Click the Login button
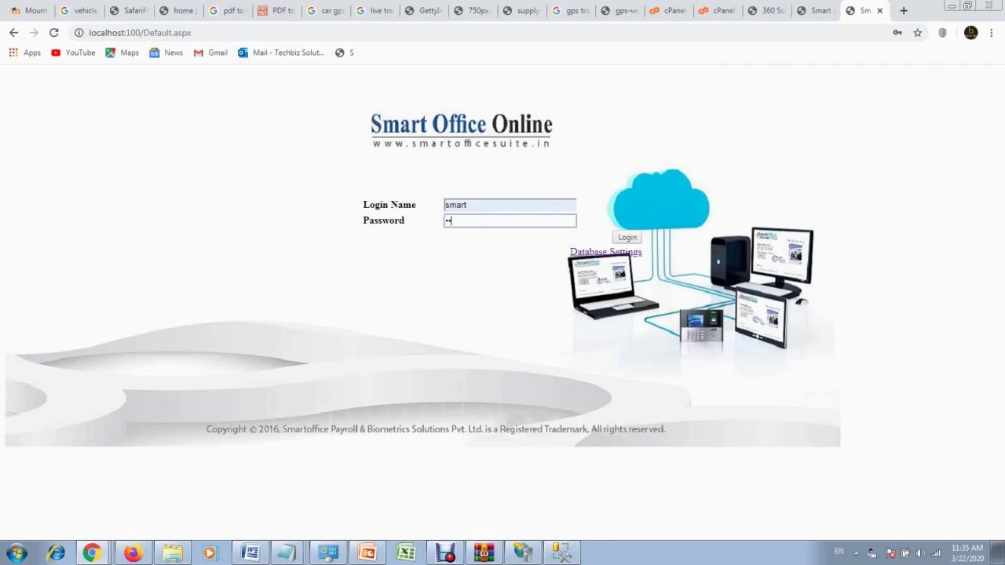The image size is (1005, 565). (x=627, y=237)
